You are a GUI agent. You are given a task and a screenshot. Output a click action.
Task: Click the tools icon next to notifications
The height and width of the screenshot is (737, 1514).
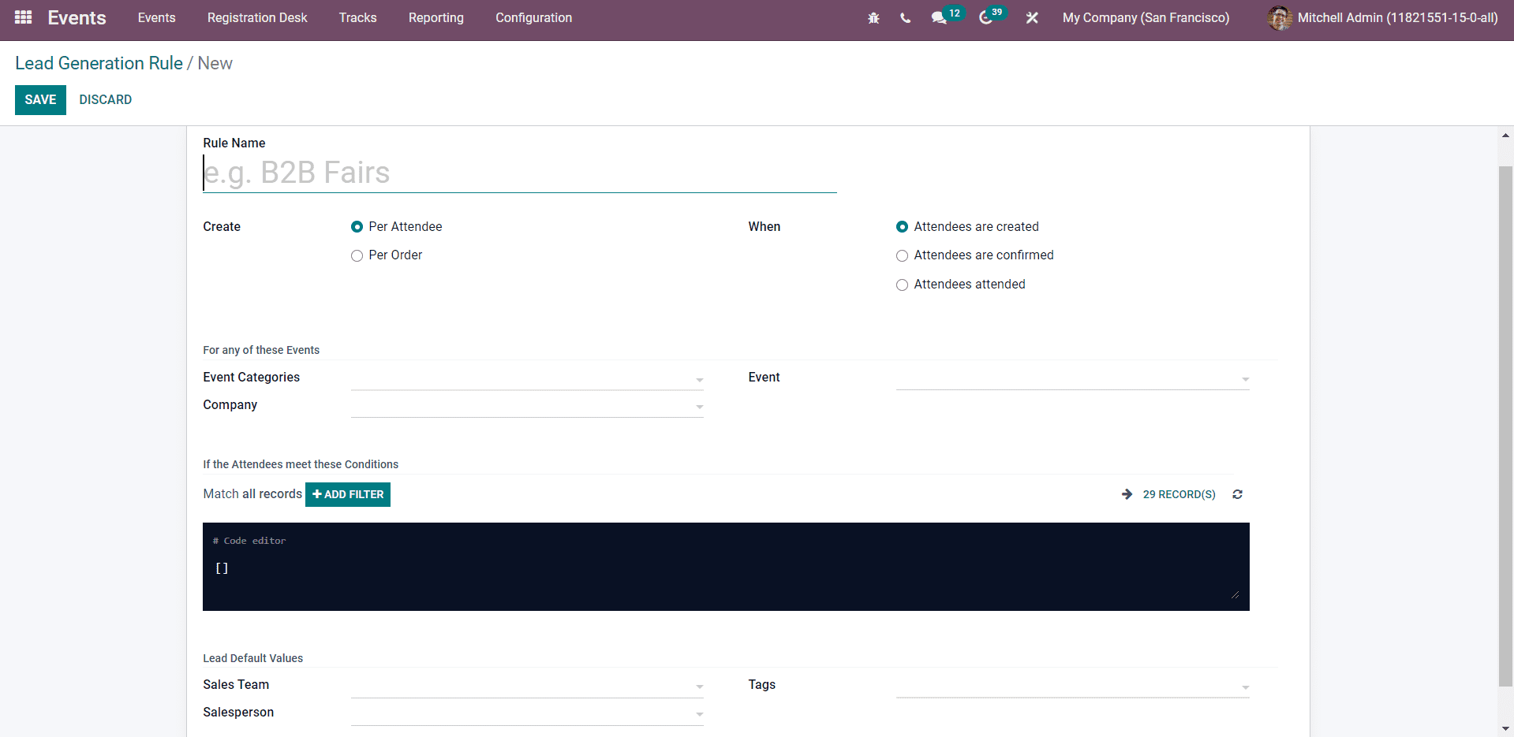pos(1032,17)
